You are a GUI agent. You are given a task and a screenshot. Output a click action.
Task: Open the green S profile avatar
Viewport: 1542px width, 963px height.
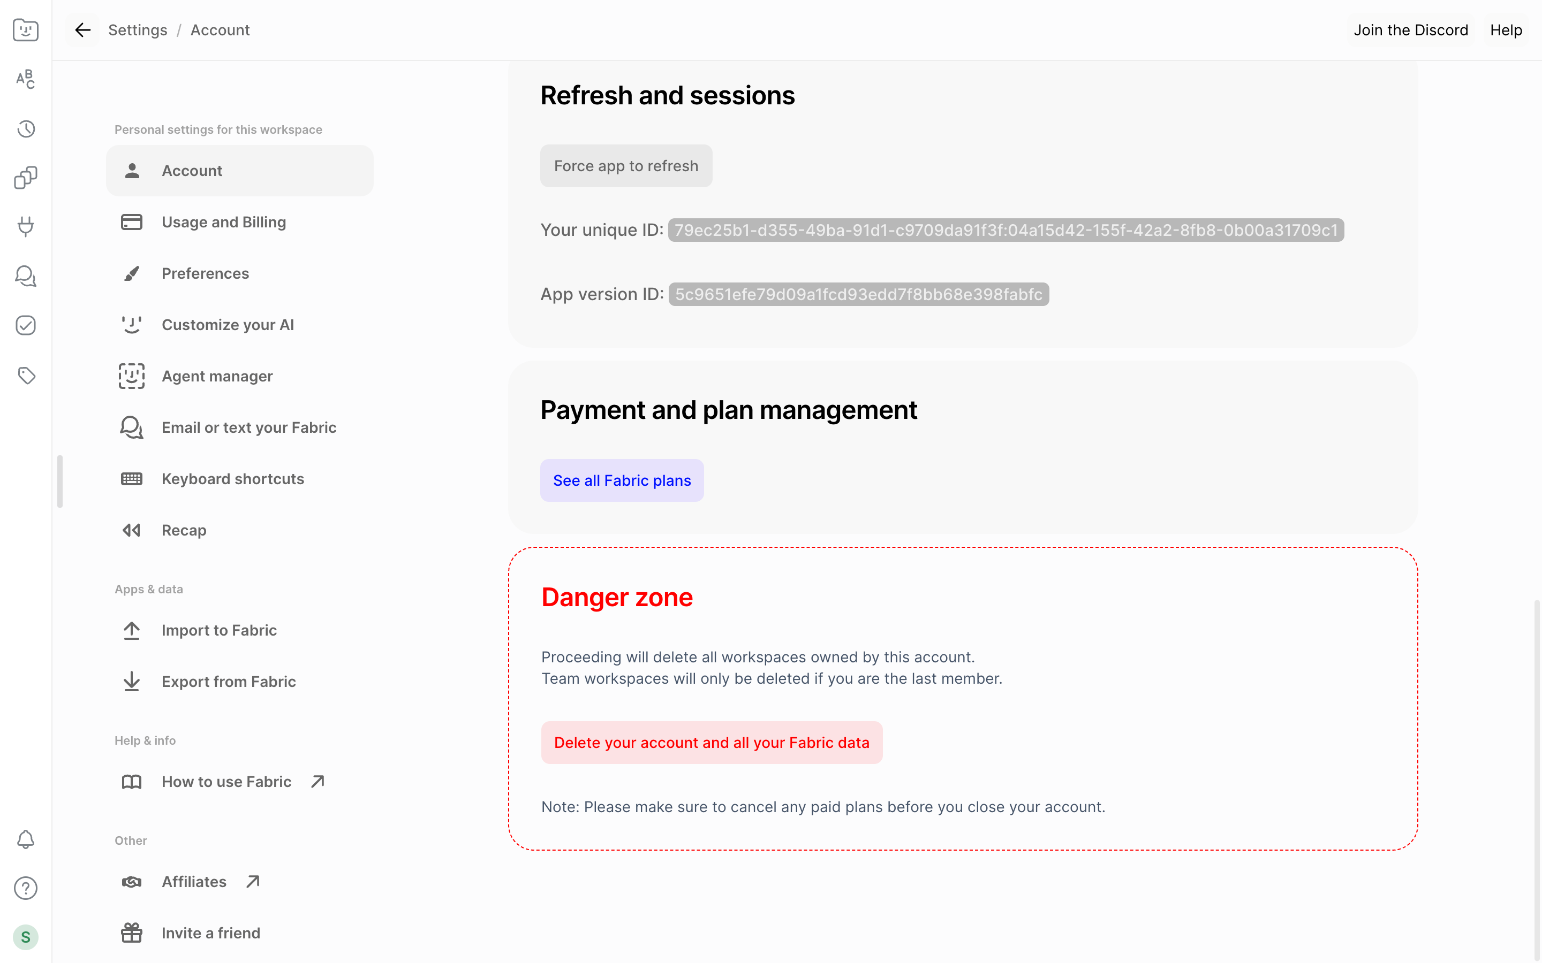pyautogui.click(x=26, y=937)
